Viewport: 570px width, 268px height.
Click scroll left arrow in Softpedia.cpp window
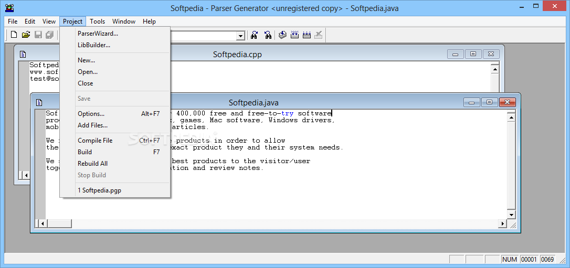click(26, 175)
